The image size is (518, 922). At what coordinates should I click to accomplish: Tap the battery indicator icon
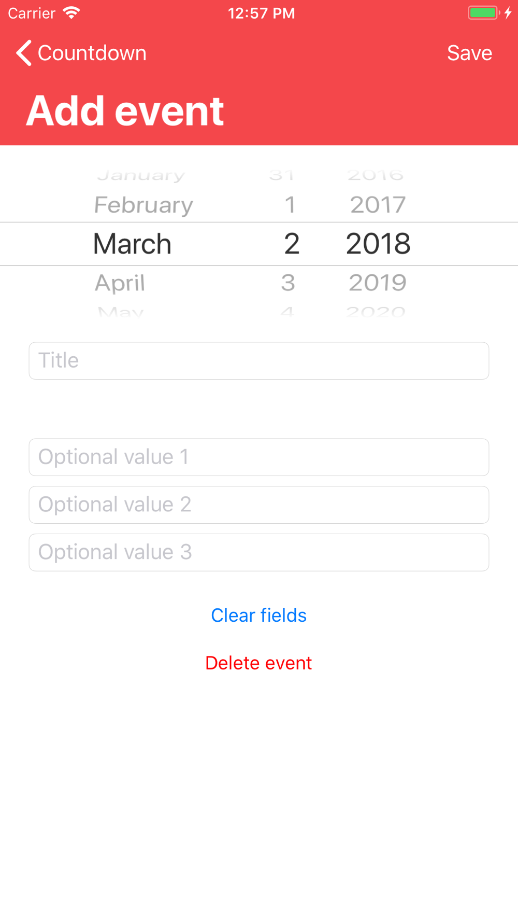484,13
